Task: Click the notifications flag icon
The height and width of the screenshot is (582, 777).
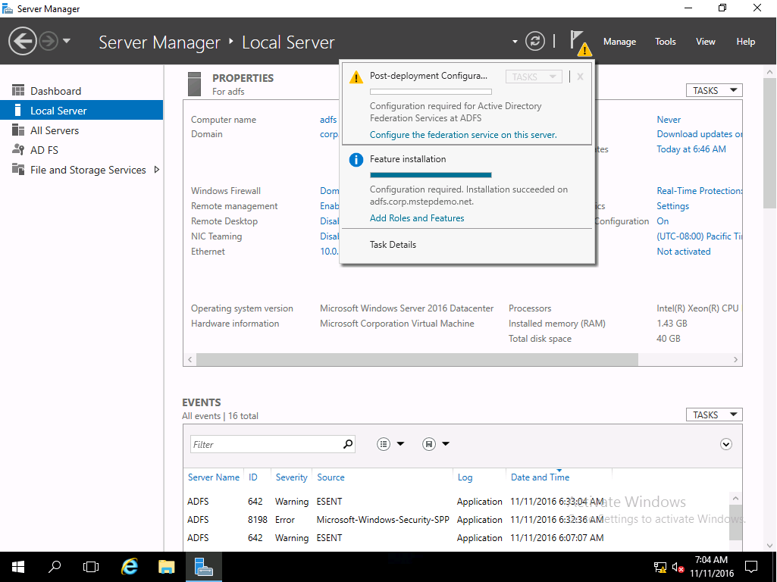Action: [578, 41]
